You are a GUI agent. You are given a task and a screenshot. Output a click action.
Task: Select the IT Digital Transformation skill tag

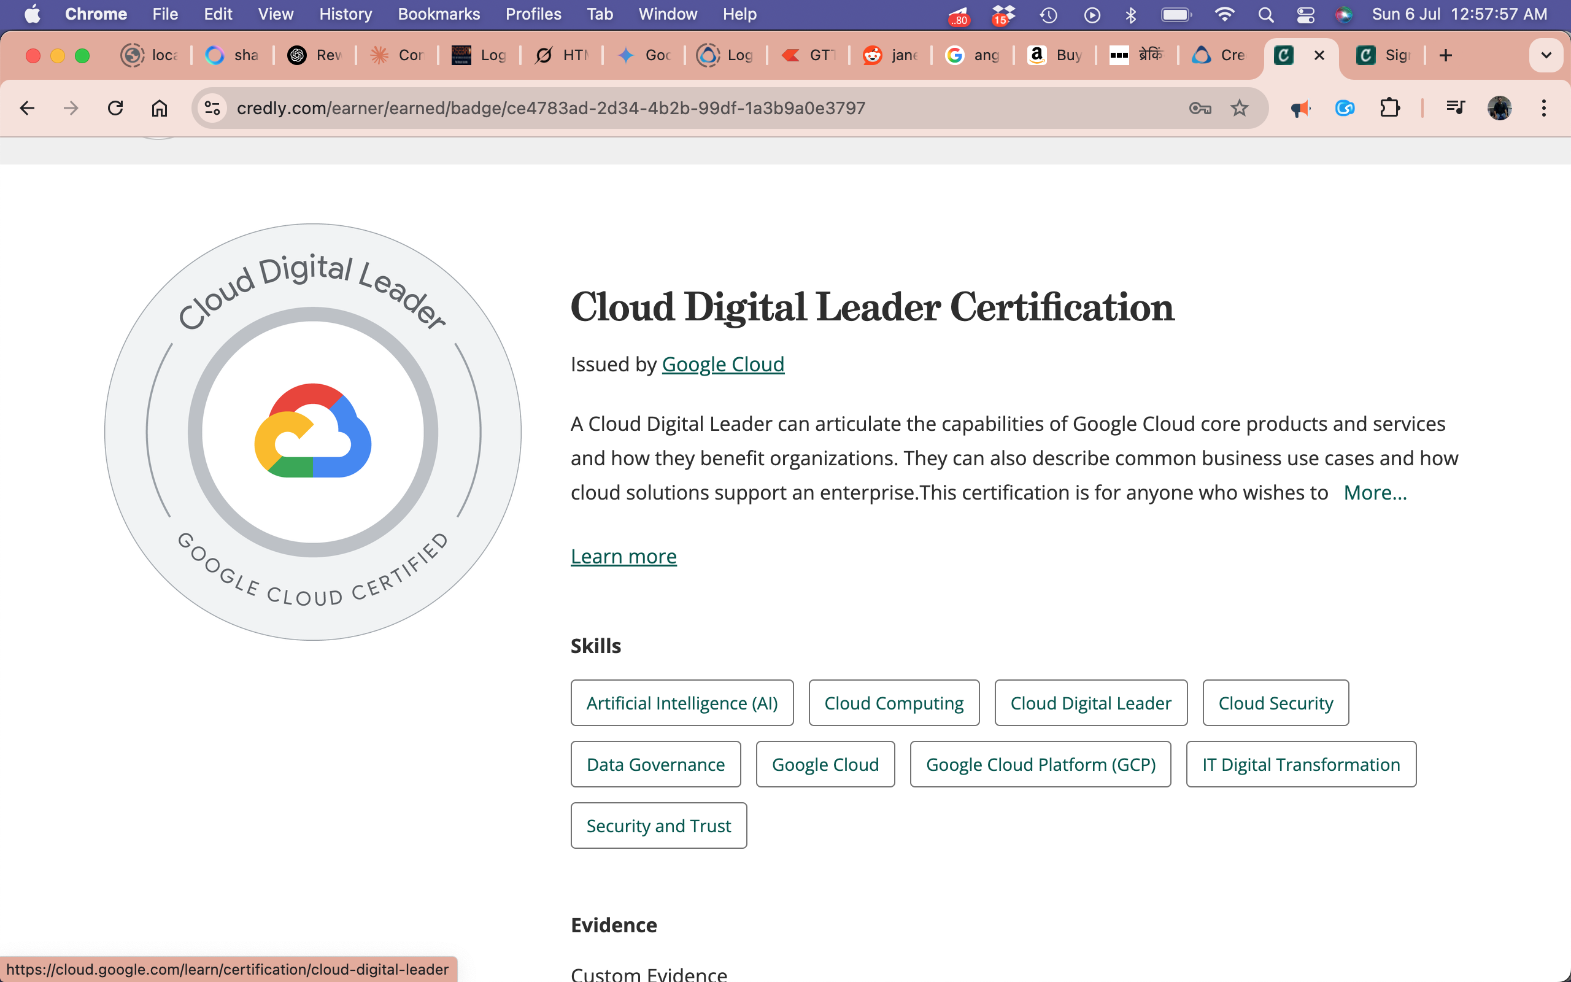[1301, 764]
